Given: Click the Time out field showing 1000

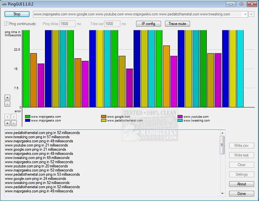Looking at the screenshot, I should point(113,24).
